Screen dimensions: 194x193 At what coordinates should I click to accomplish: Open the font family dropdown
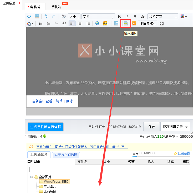(x=98, y=16)
